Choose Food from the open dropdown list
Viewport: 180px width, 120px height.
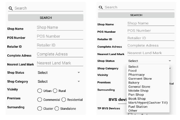pos(132,71)
